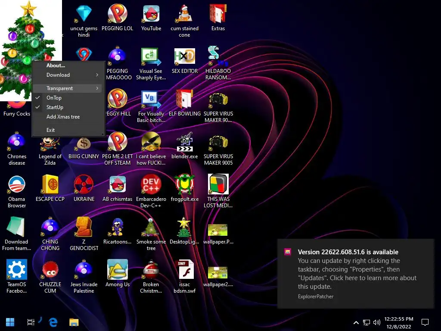Expand the Download submenu arrow
The width and height of the screenshot is (441, 331).
97,75
